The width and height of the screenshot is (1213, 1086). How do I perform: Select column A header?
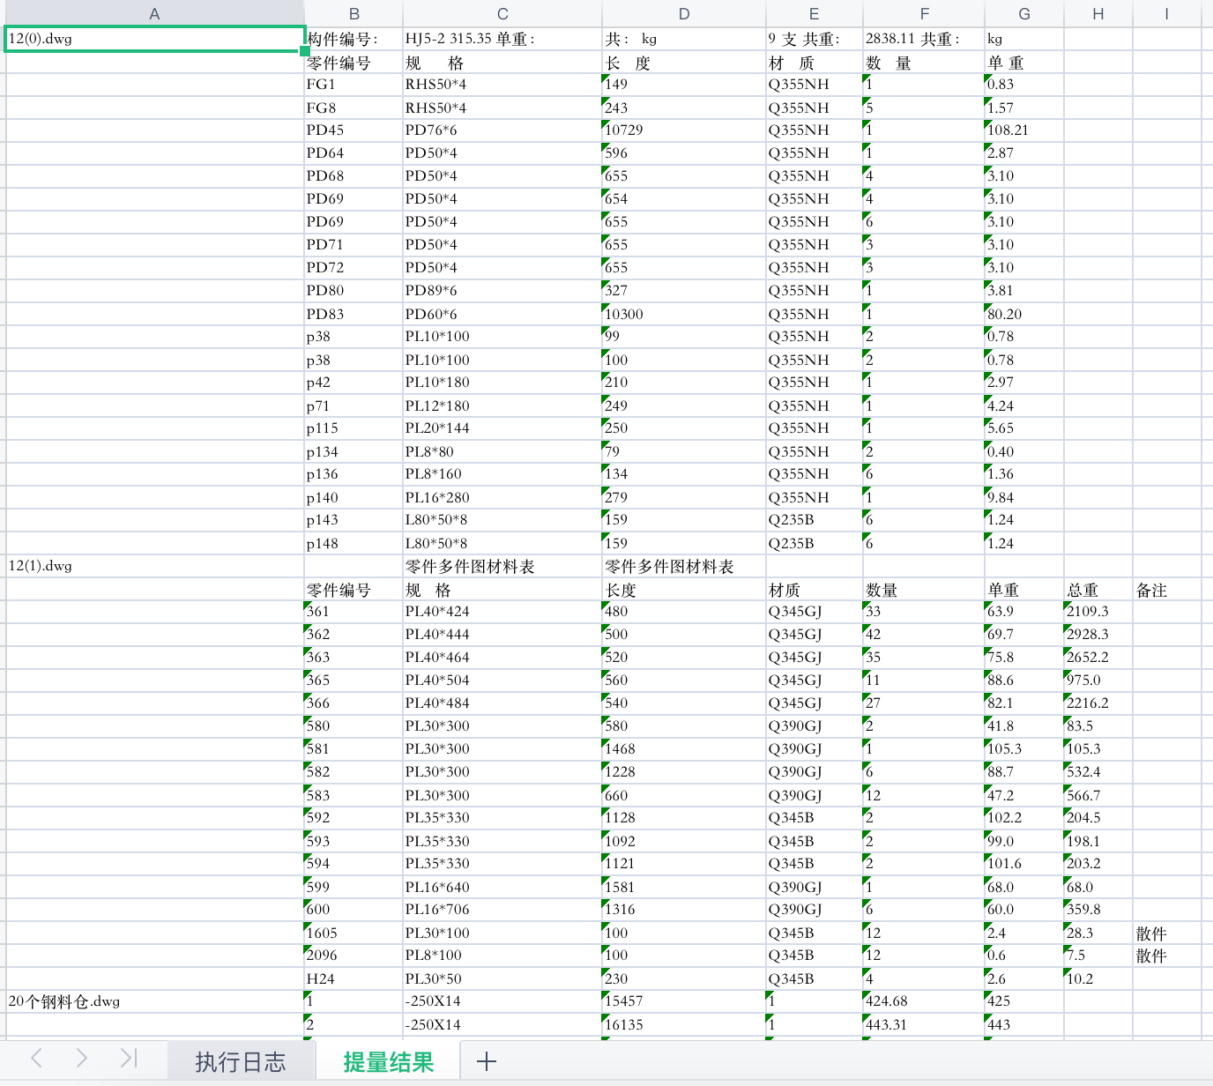154,14
